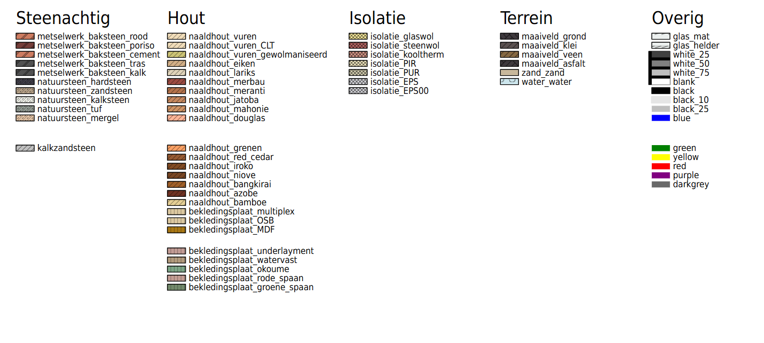The height and width of the screenshot is (343, 764).
Task: Select the bekledingsplaat_okoume swatch
Action: 176,269
